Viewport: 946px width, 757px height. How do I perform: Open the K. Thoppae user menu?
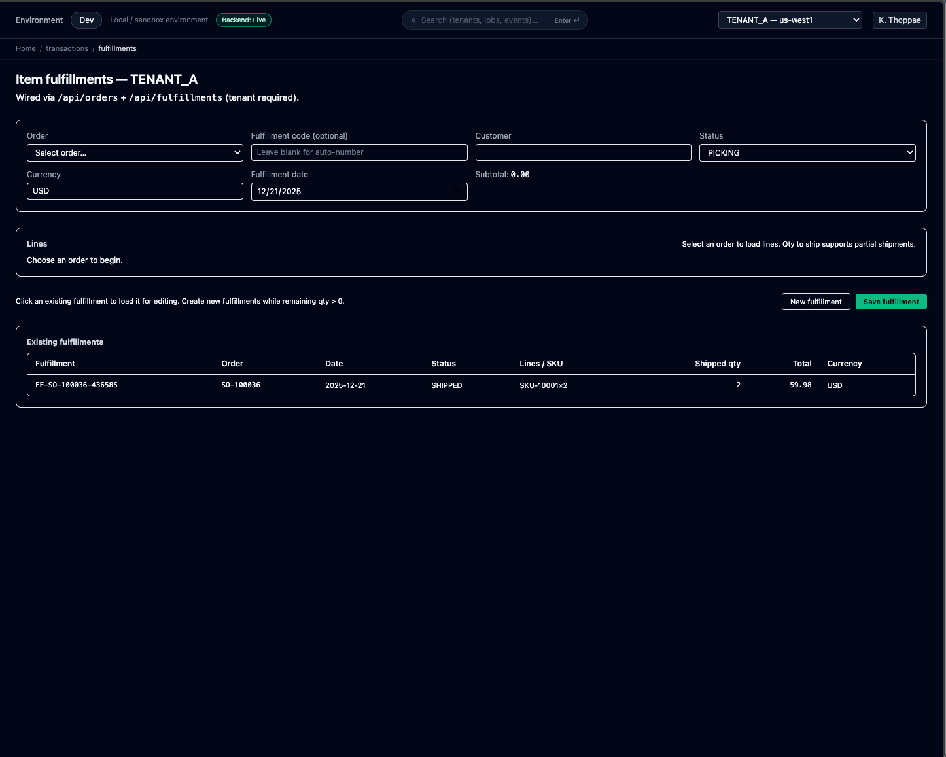click(x=899, y=20)
